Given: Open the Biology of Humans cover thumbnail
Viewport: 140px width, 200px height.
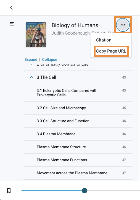Looking at the screenshot, I should tap(36, 35).
